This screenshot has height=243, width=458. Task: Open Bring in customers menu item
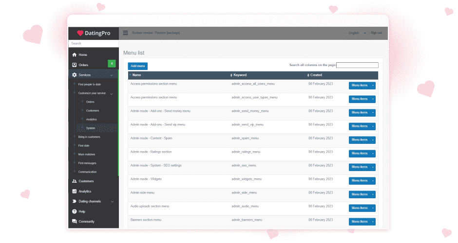[89, 137]
